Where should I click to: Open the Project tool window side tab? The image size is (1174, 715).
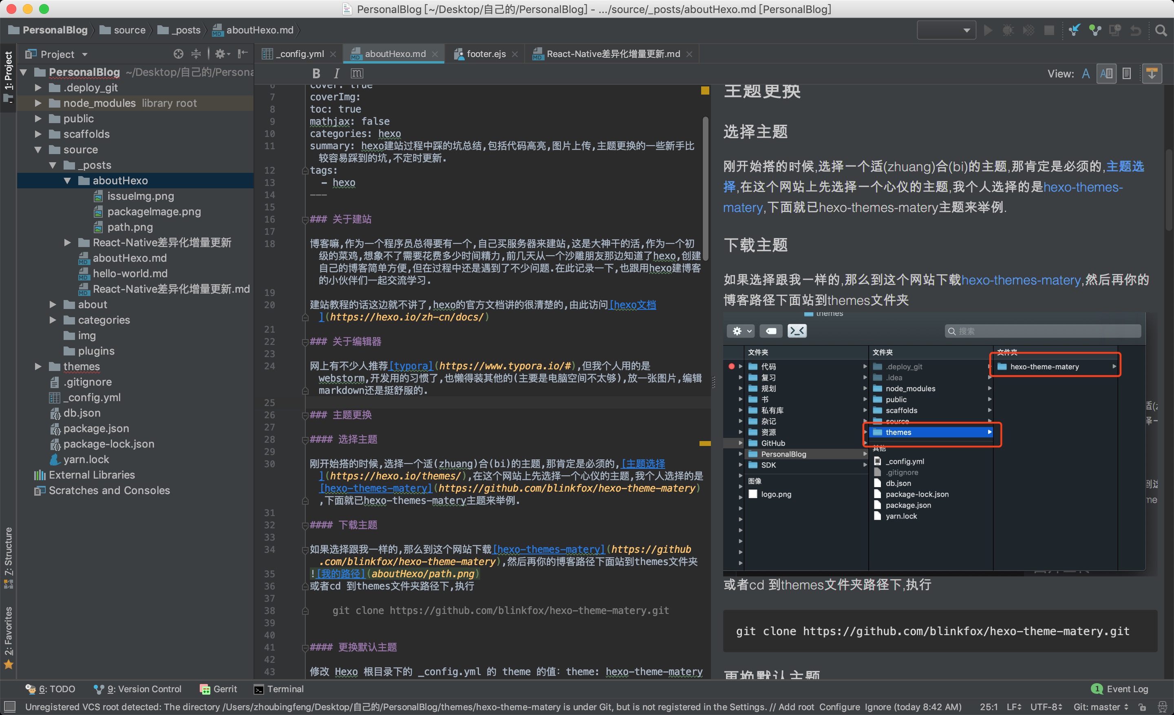coord(8,77)
